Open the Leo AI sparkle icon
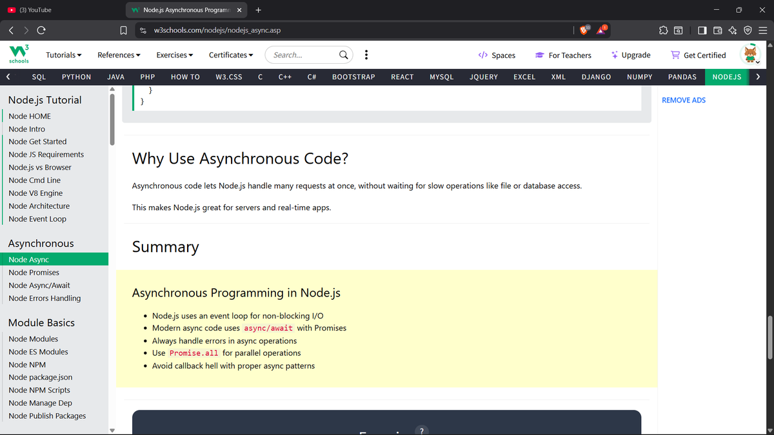 tap(732, 30)
